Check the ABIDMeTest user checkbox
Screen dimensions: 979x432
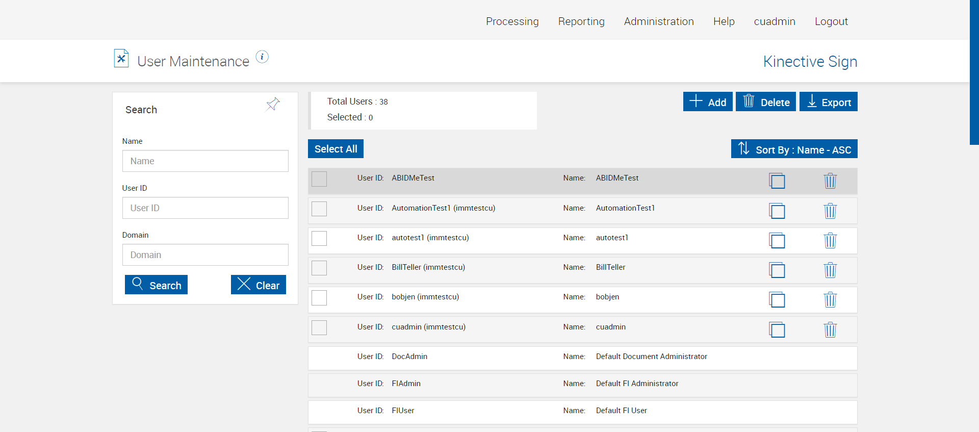point(319,179)
